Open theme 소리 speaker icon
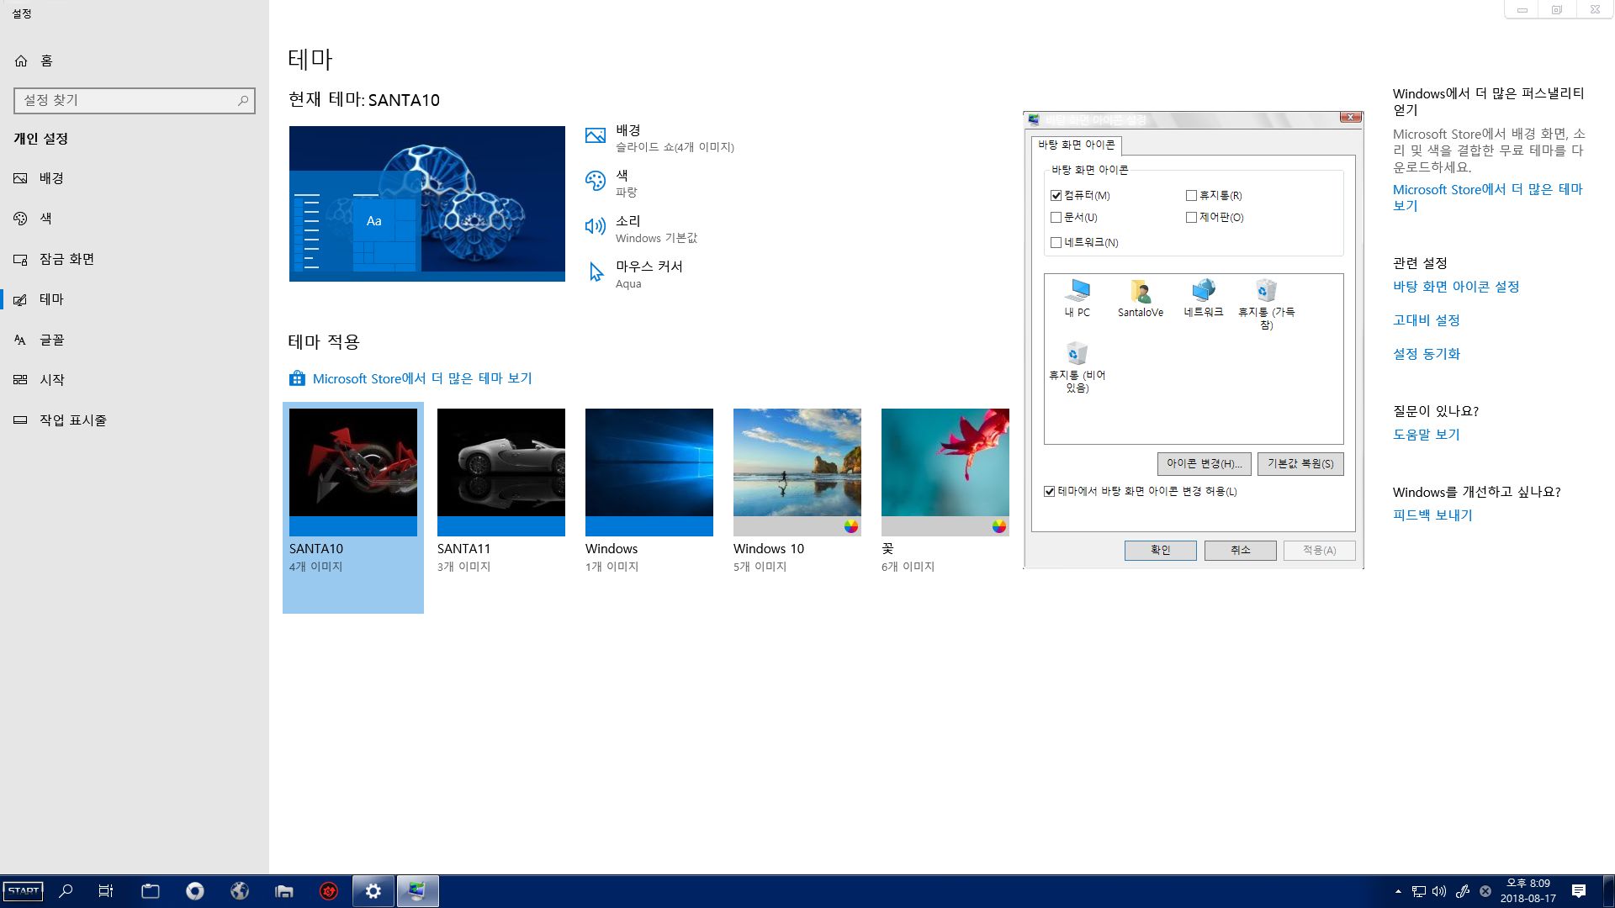1615x908 pixels. tap(596, 227)
